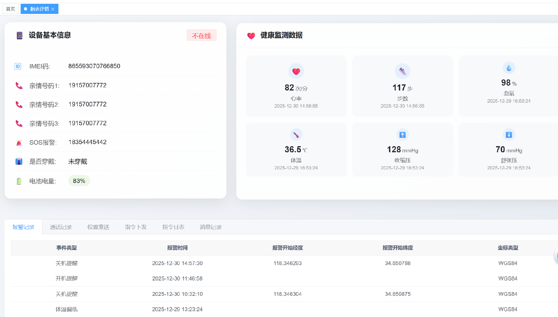
Task: Click the 报警时间 column header
Action: 177,248
